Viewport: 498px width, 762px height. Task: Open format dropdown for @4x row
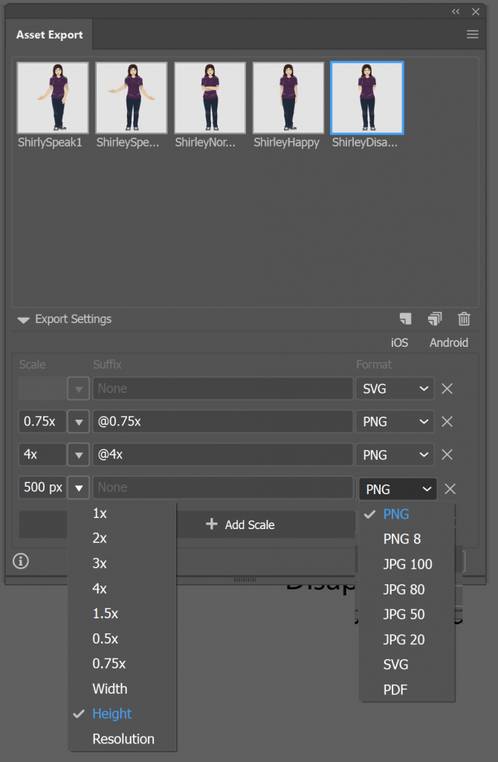(x=395, y=455)
